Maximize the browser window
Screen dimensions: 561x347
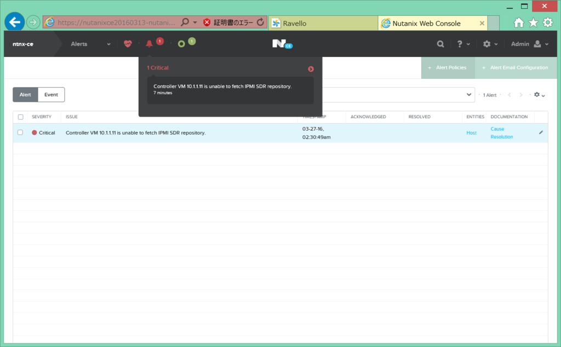tap(524, 7)
